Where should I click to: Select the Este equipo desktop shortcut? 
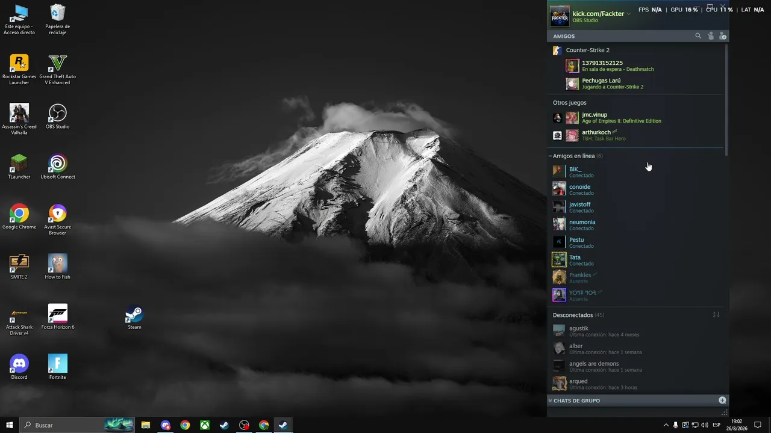coord(19,20)
